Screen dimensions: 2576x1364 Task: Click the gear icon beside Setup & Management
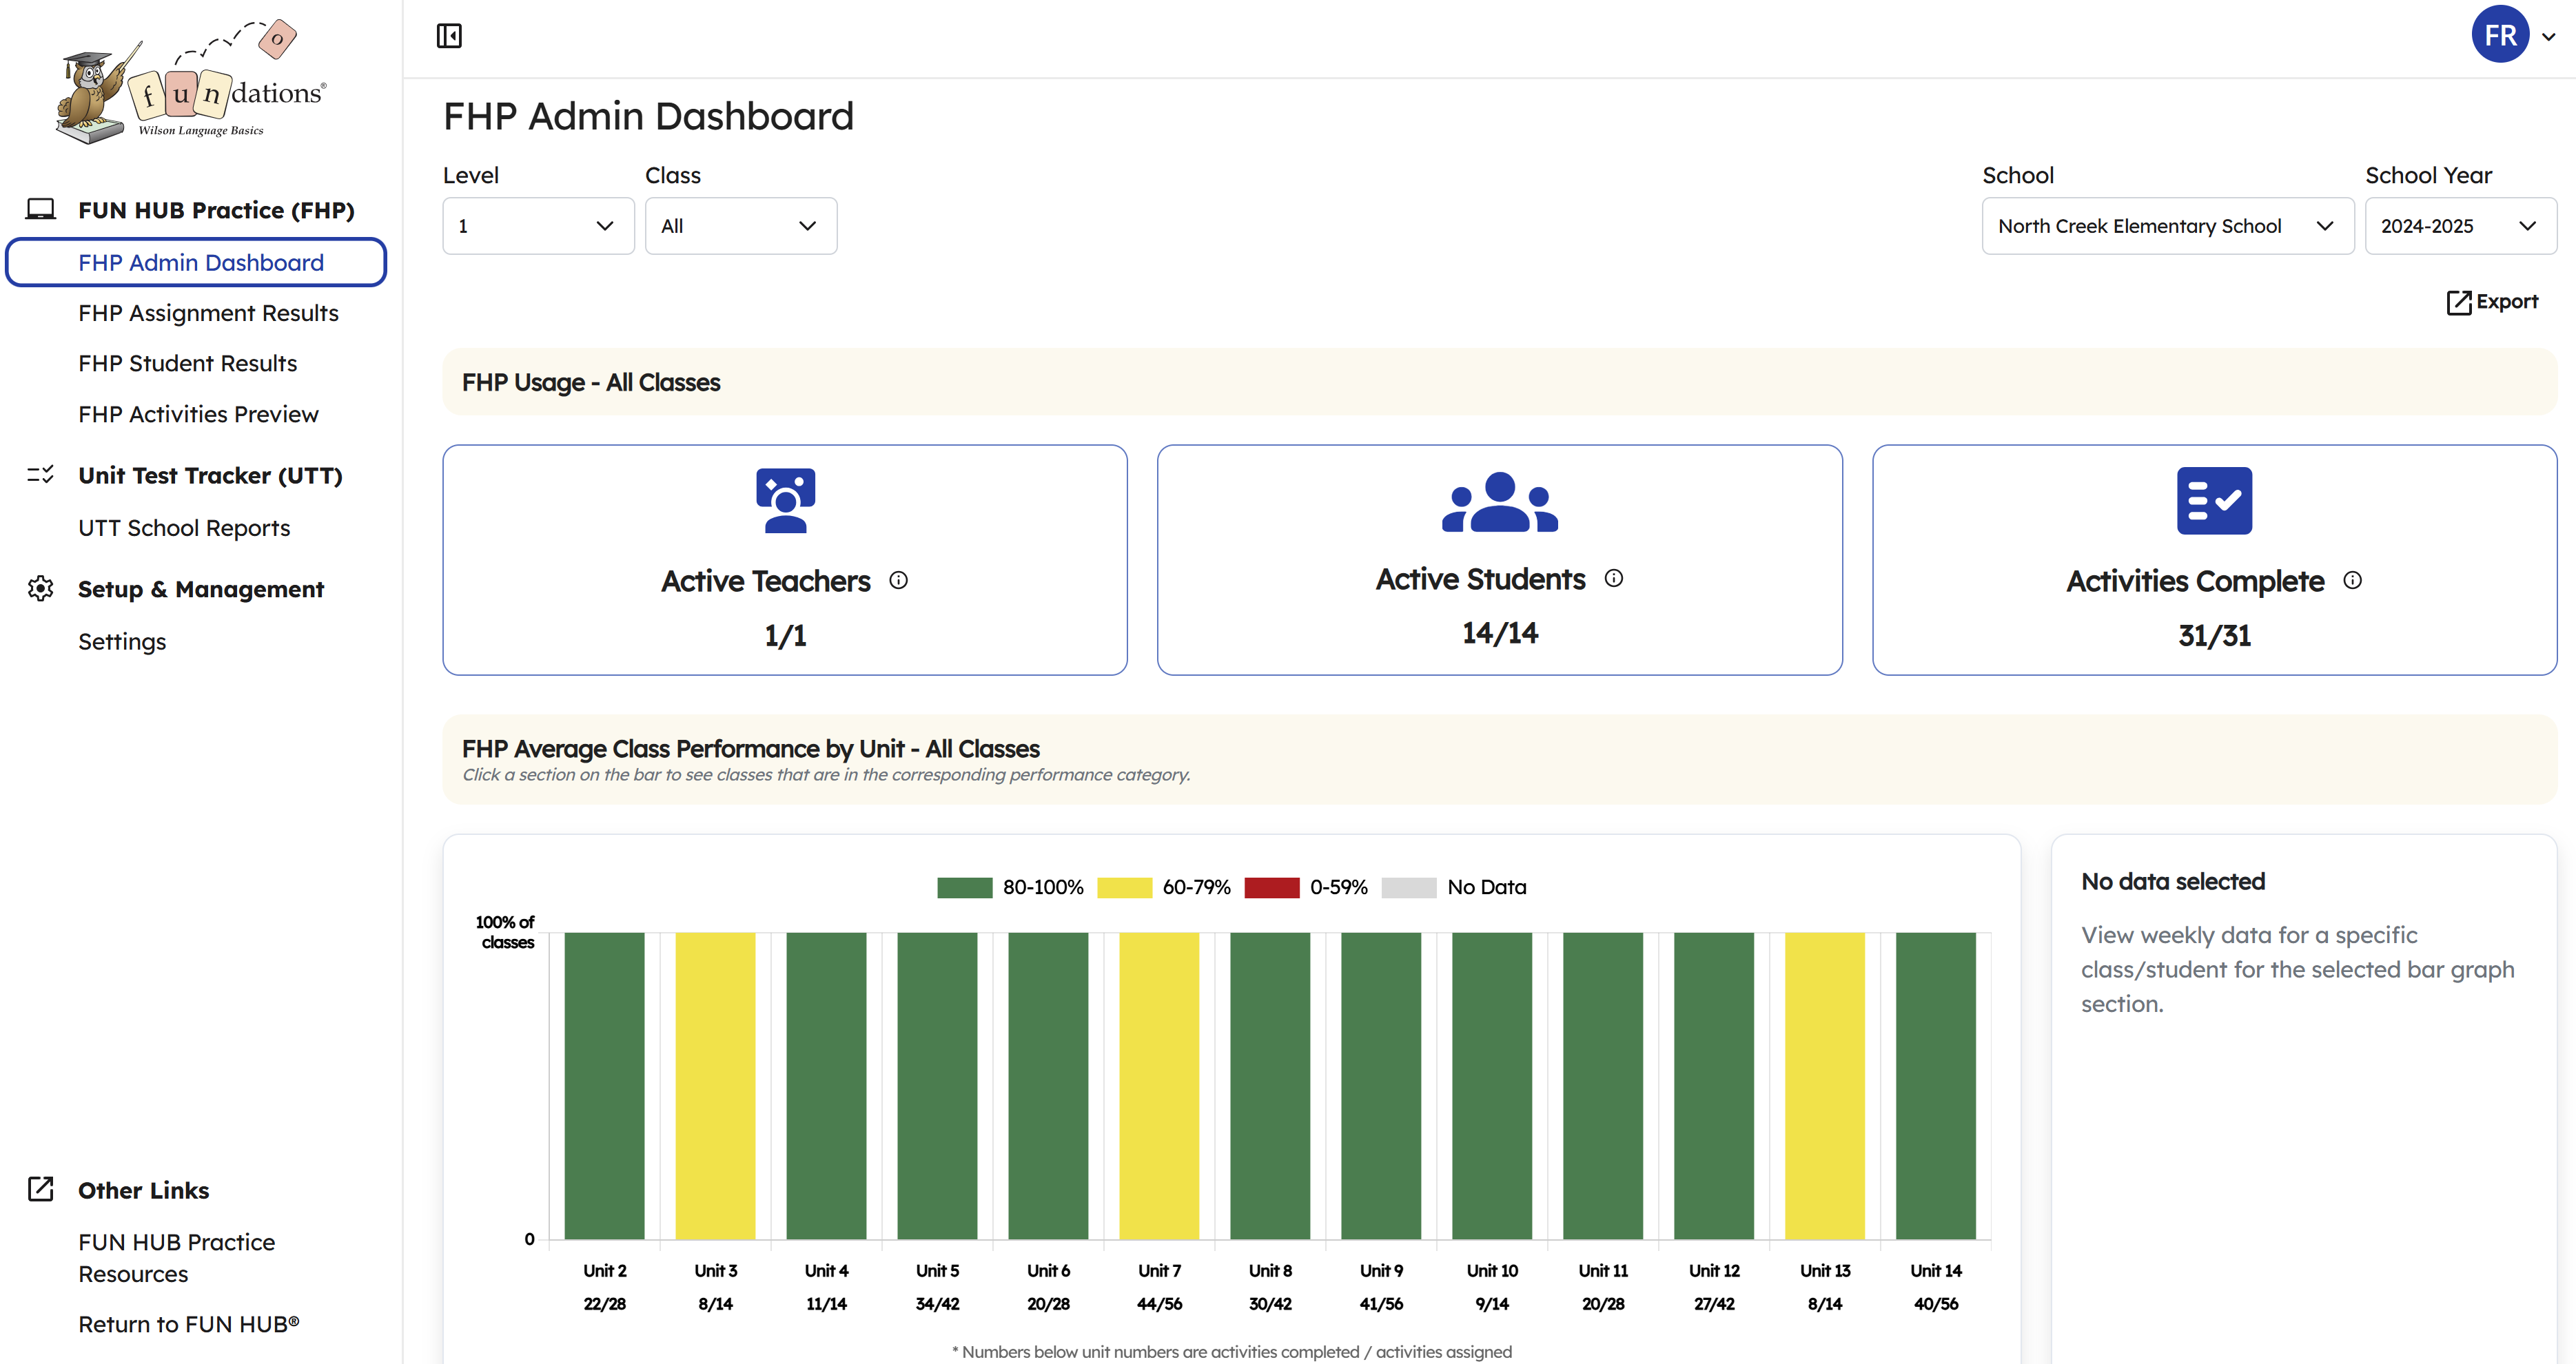(41, 588)
